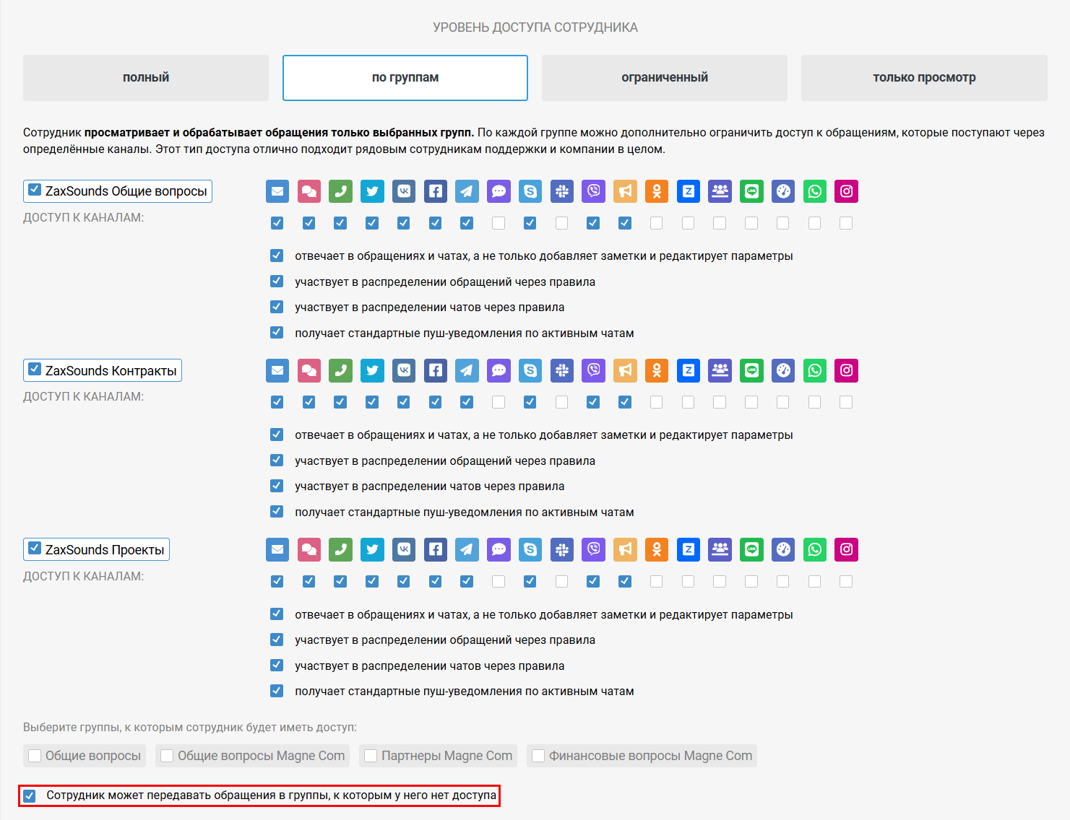Click the Odnoklassniki icon in ZaxSounds Контракты row
This screenshot has height=820, width=1070.
(x=657, y=370)
